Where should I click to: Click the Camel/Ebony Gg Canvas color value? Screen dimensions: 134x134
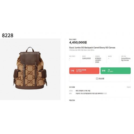pyautogui.click(x=126, y=59)
